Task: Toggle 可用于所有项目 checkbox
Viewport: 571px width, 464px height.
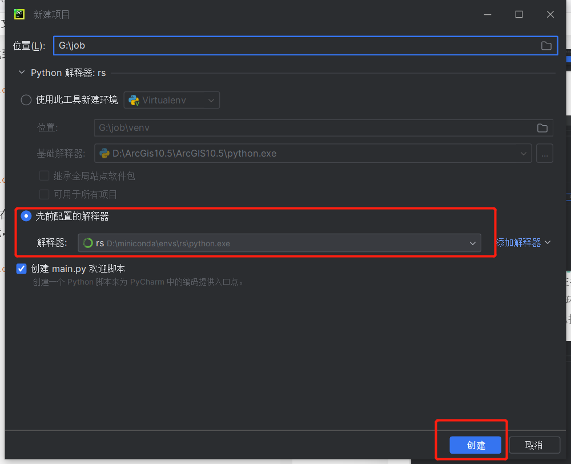Action: click(44, 194)
